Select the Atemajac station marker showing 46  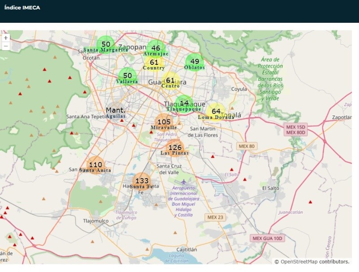click(156, 48)
